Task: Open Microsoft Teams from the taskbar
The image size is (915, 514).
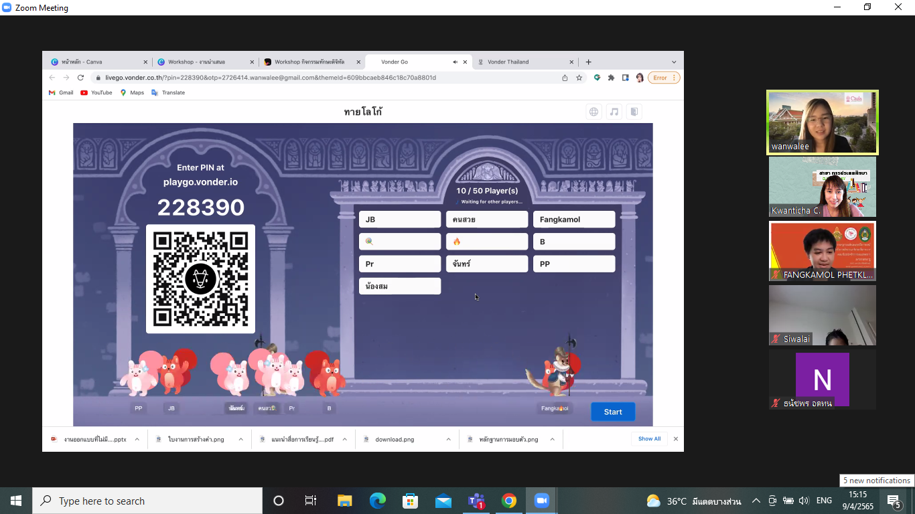Action: (x=476, y=501)
